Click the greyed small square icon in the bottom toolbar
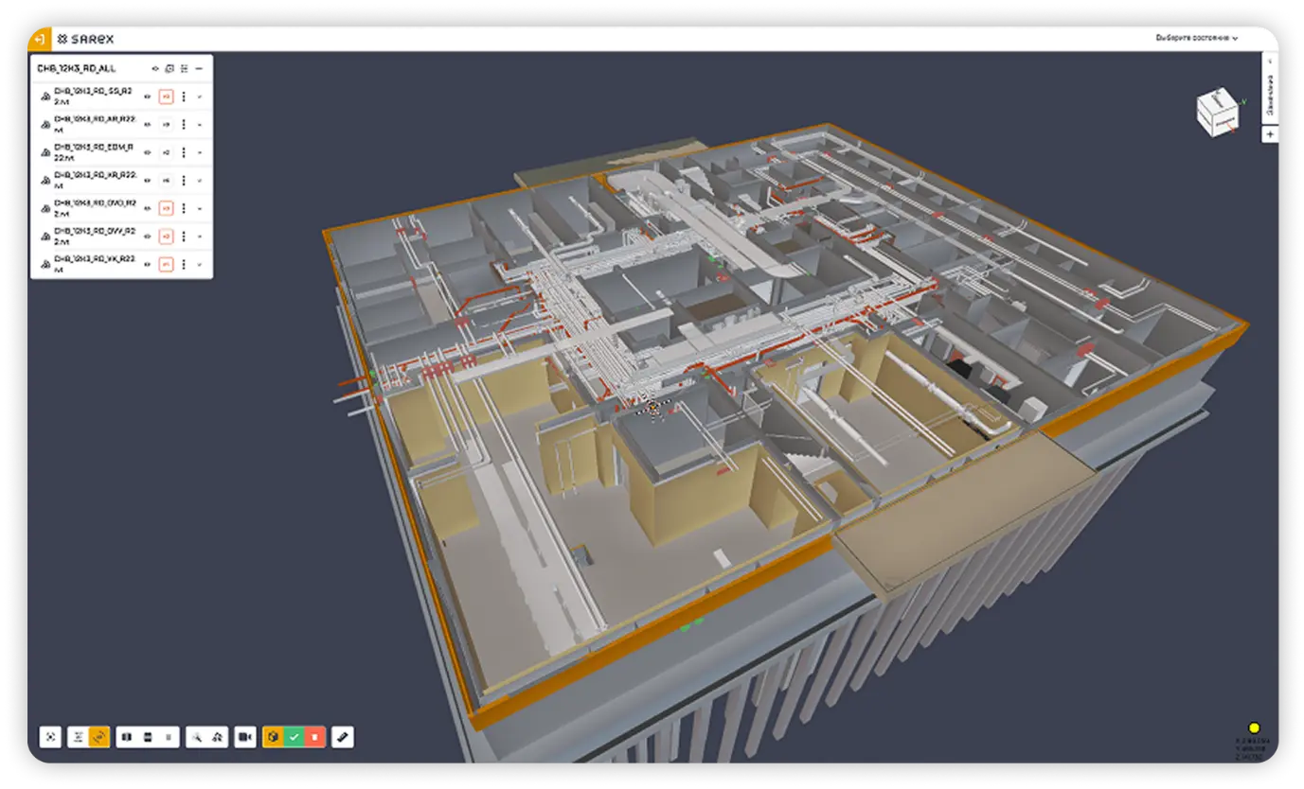This screenshot has width=1304, height=789. 169,737
